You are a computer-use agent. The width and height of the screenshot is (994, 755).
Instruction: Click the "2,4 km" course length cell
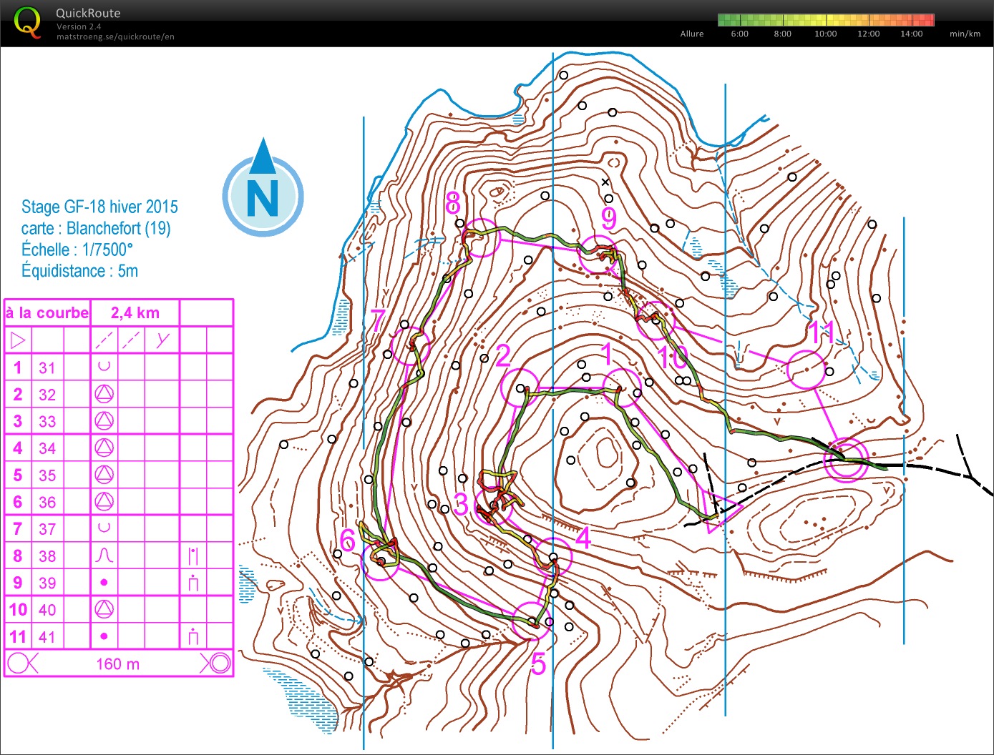(x=135, y=312)
